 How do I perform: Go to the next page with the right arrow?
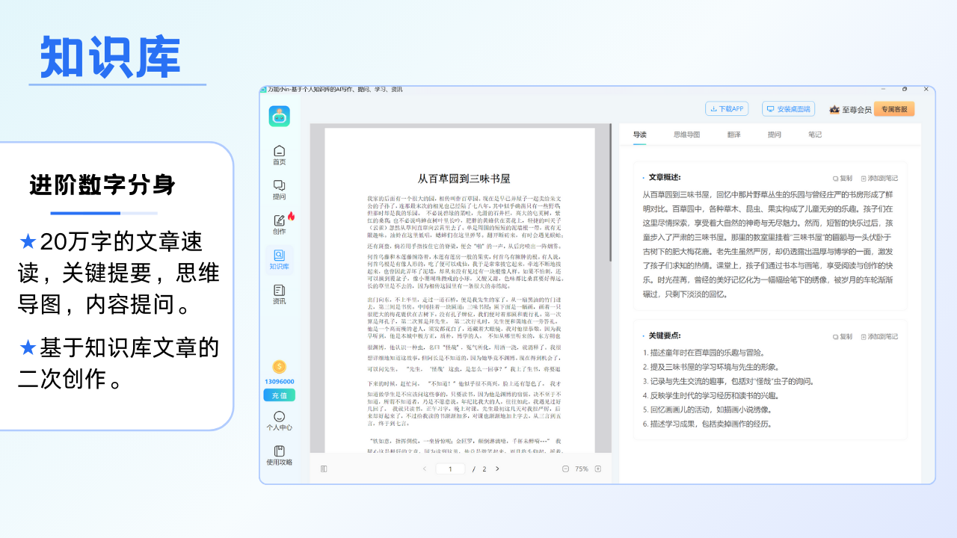497,469
